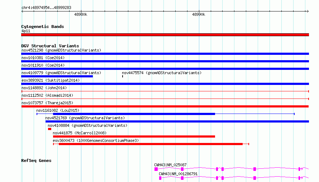Click the 48990k ruler position label
Viewport: 319px width, 182px height.
pos(199,14)
